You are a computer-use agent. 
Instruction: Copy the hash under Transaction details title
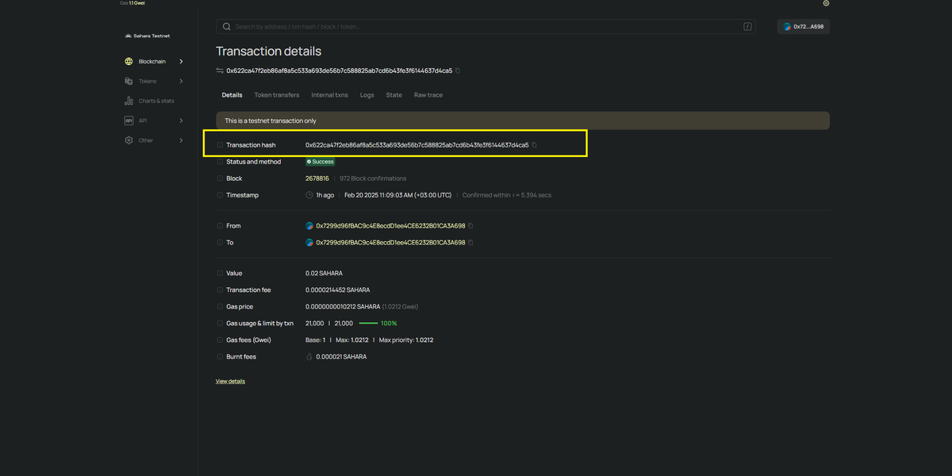[x=458, y=71]
